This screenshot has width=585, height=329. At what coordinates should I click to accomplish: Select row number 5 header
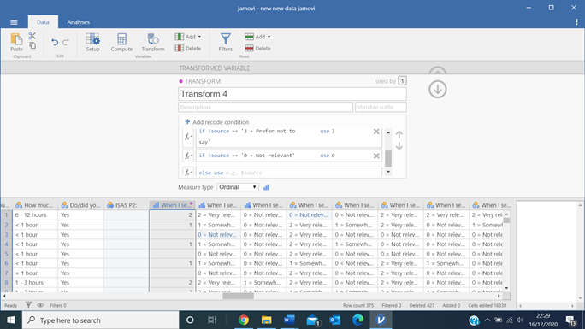click(x=6, y=254)
